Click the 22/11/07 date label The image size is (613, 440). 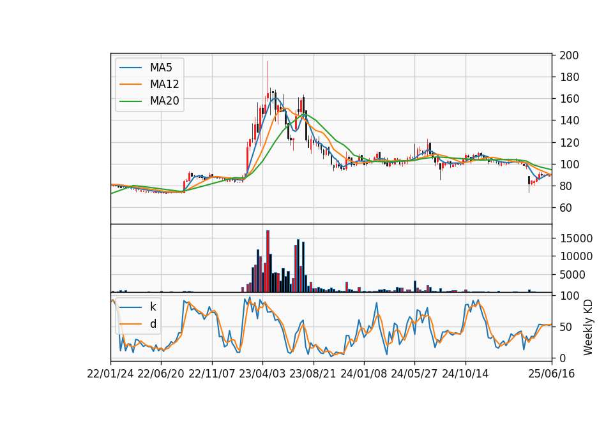(x=212, y=374)
